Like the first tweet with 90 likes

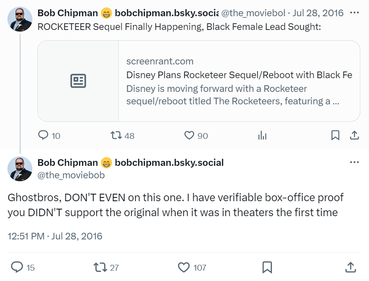pos(189,136)
